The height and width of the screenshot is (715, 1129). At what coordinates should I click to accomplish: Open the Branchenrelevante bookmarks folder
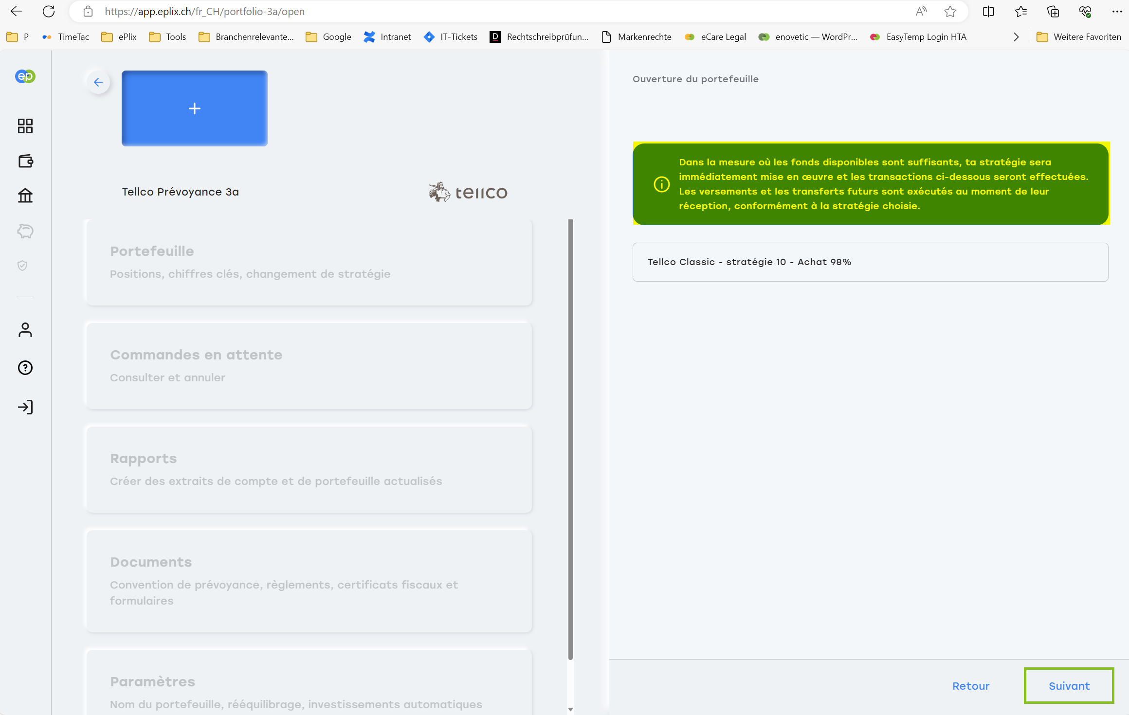click(x=246, y=37)
